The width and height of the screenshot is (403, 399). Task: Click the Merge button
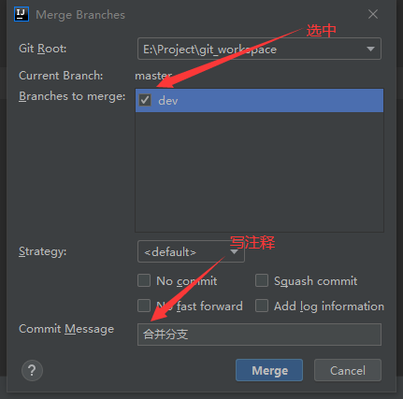269,370
